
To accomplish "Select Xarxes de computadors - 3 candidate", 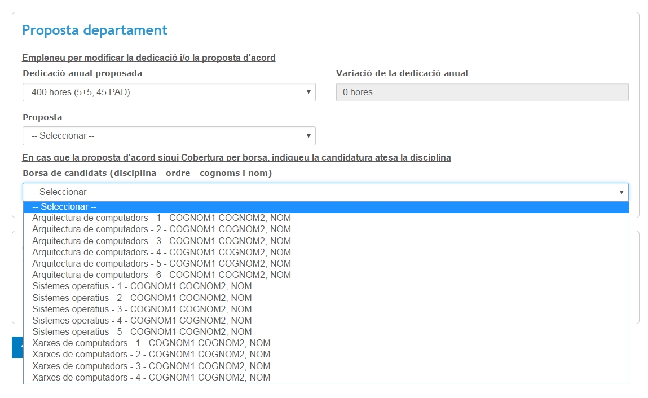I will [151, 366].
